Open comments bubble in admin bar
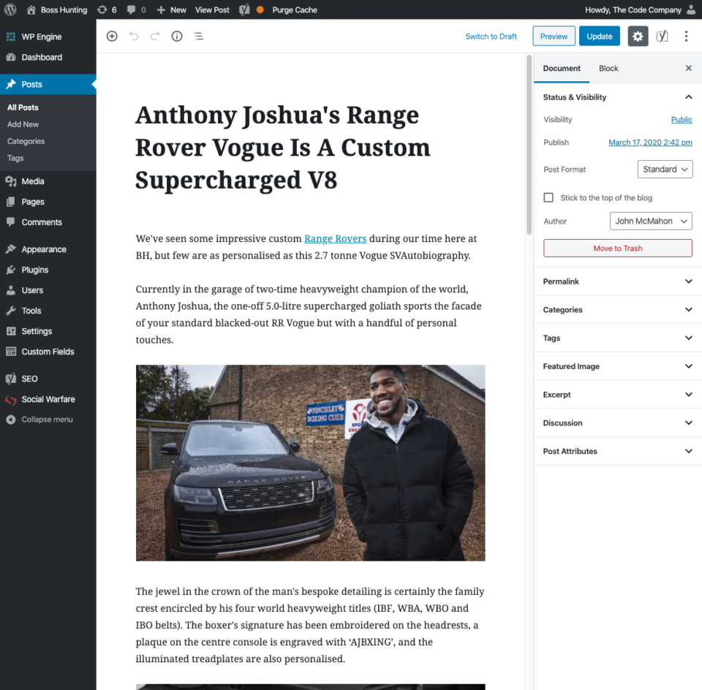Screen dimensions: 702x690 point(131,10)
